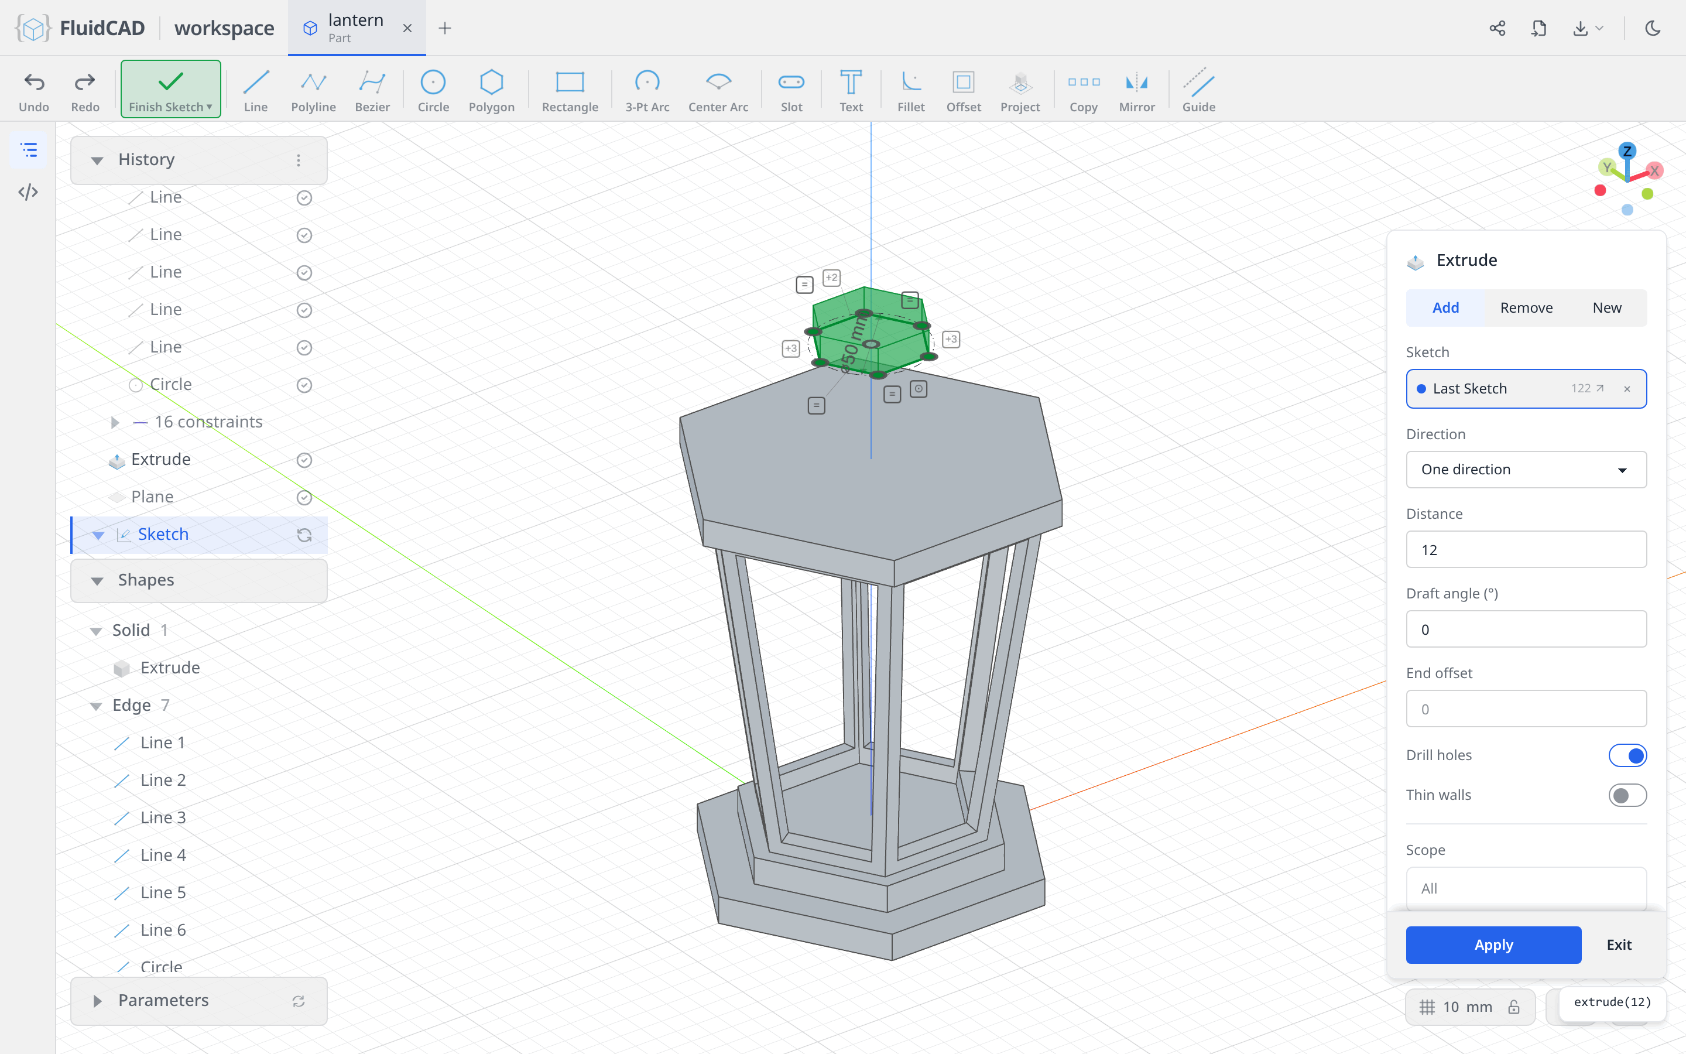
Task: Click the Project tool
Action: 1019,91
